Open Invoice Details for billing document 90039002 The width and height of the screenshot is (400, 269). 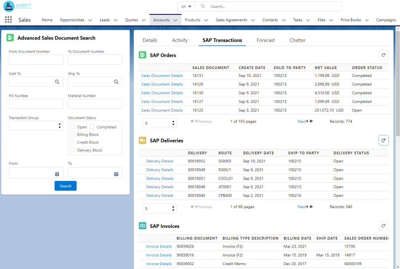tap(159, 264)
